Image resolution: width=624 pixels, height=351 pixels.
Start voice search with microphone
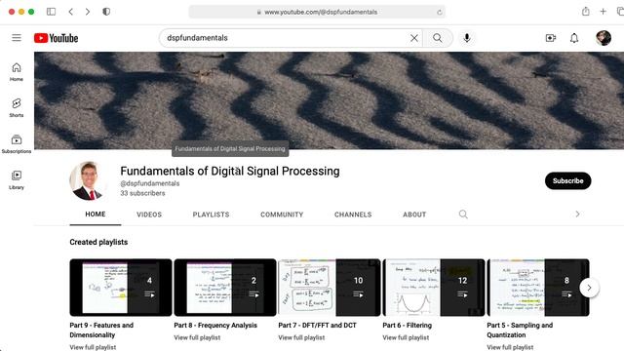(x=467, y=38)
